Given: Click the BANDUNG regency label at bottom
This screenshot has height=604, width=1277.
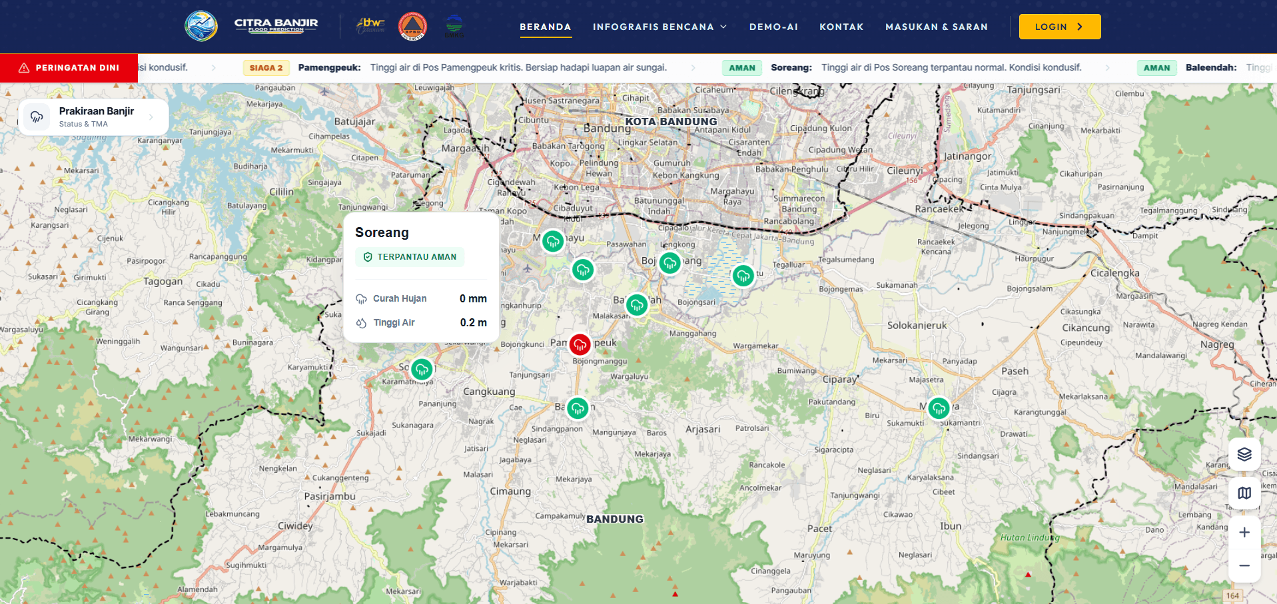Looking at the screenshot, I should (615, 519).
